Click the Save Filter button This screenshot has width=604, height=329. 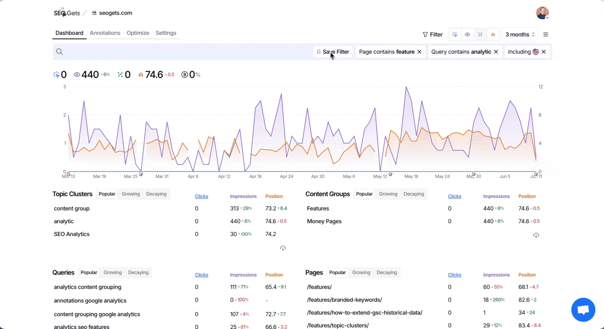pos(333,52)
